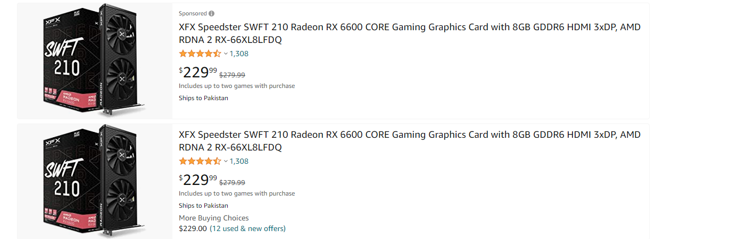Click the two-games offer on the sponsored listing
This screenshot has height=239, width=730.
(x=237, y=86)
